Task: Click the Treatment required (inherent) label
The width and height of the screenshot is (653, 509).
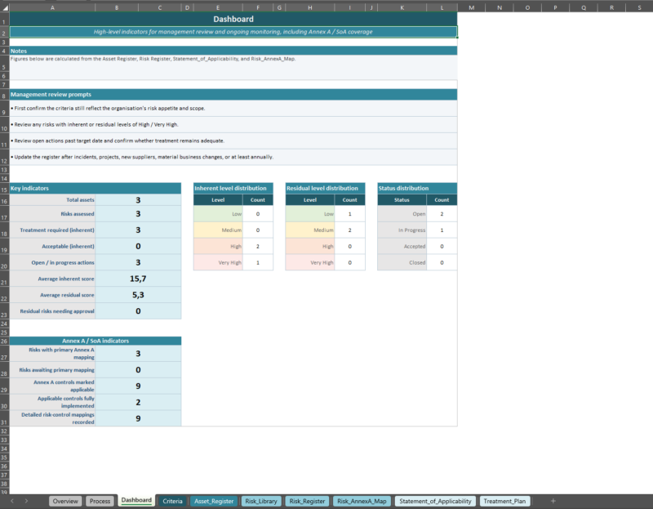Action: tap(52, 230)
